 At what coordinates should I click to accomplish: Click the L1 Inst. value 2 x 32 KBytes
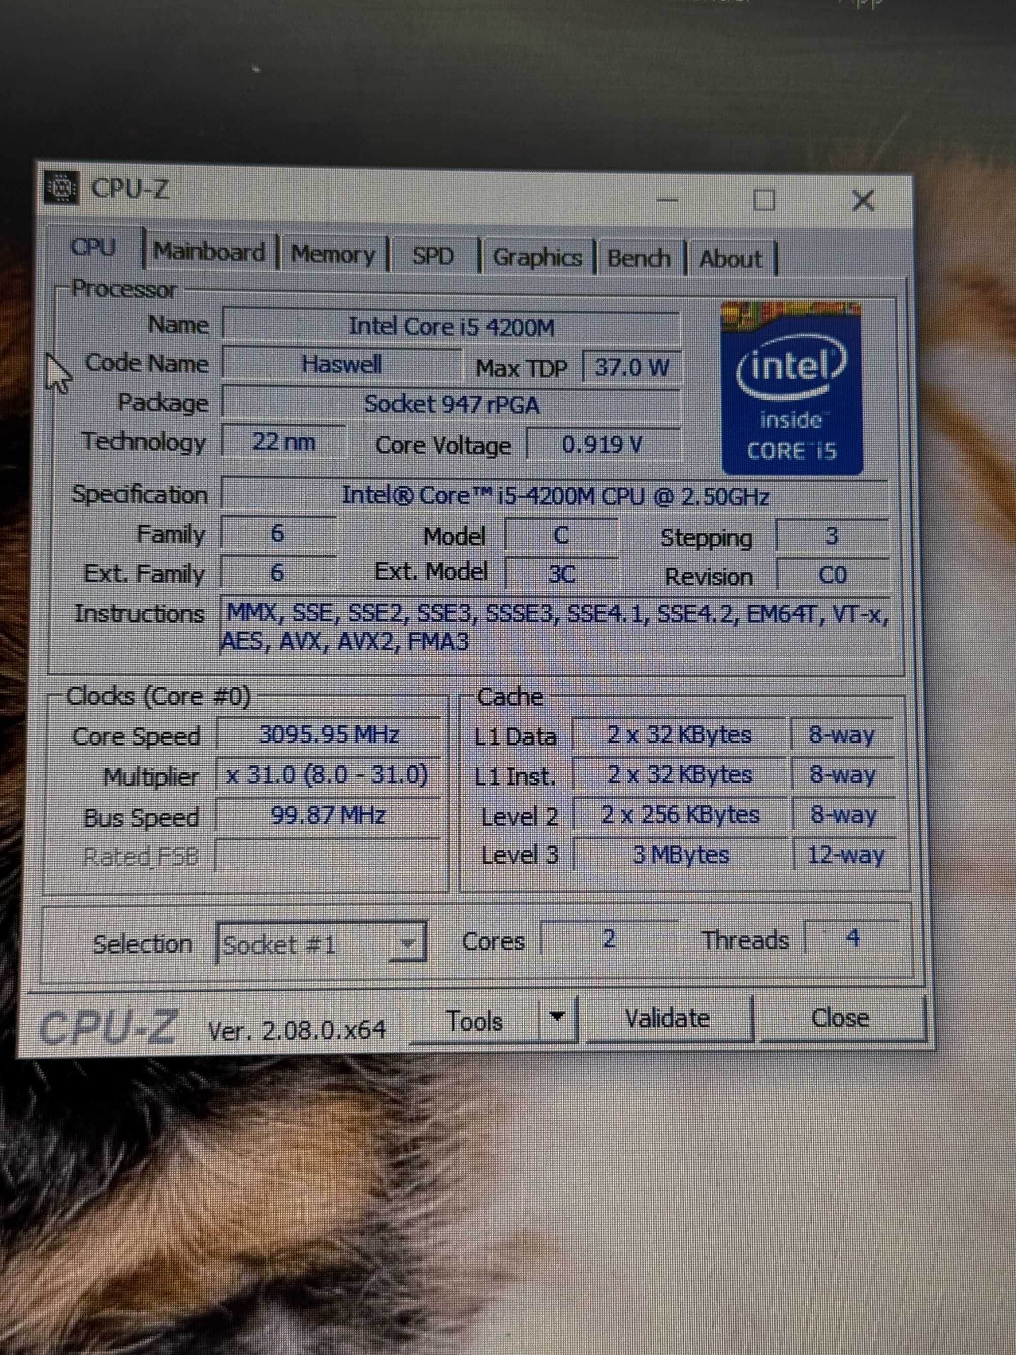tap(679, 775)
